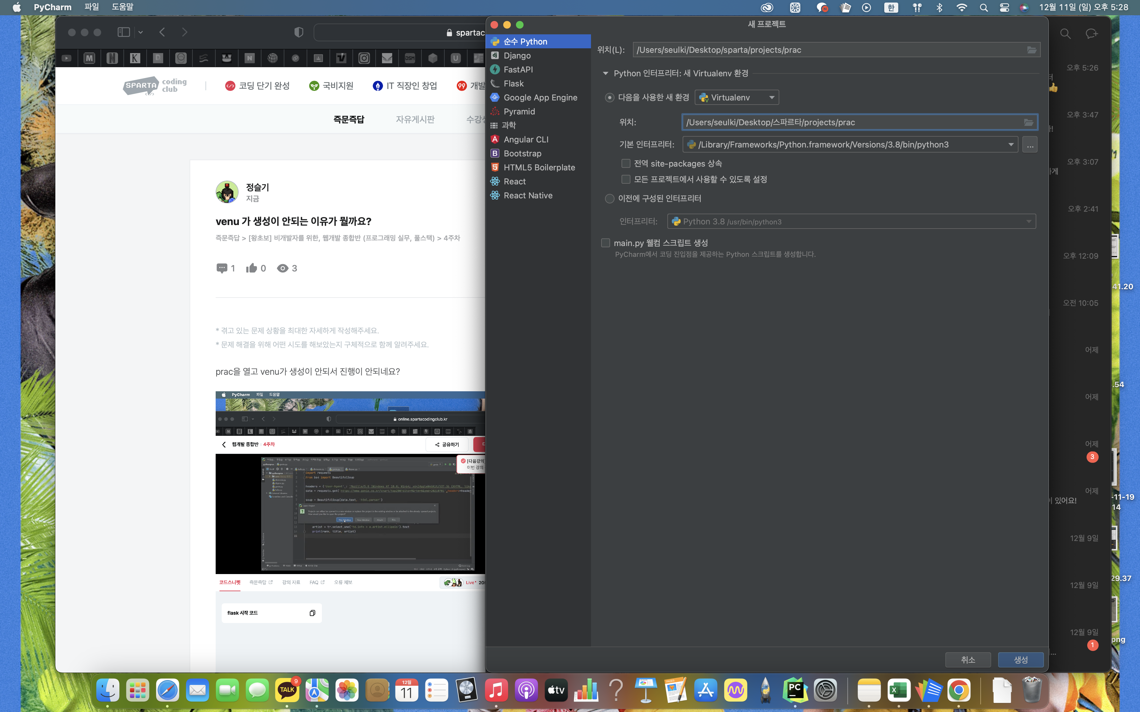Select Pyramid in the project type list
This screenshot has width=1140, height=712.
coord(538,112)
